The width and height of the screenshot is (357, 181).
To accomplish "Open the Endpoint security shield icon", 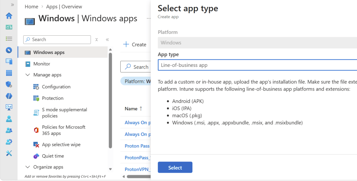I will pyautogui.click(x=9, y=85).
